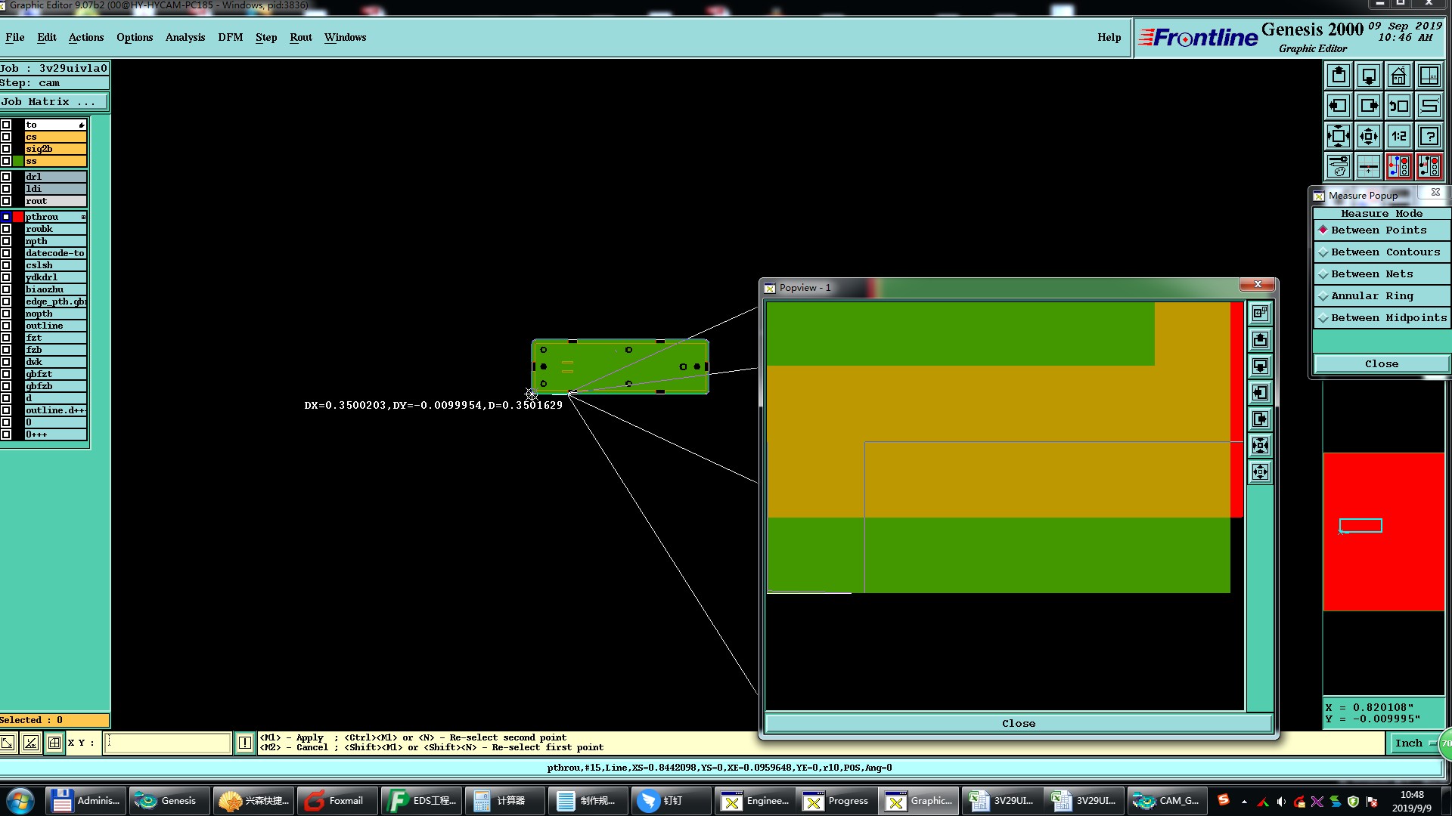Viewport: 1452px width, 816px height.
Task: Click the X Y coordinate input field
Action: tap(167, 743)
